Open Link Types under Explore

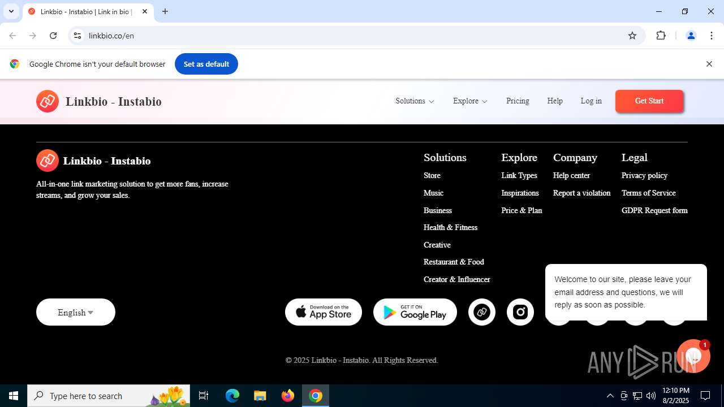click(519, 176)
